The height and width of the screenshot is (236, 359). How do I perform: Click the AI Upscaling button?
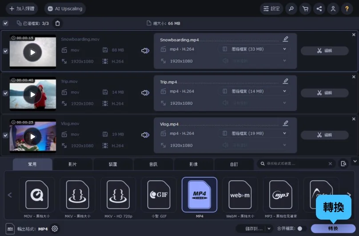[x=65, y=8]
